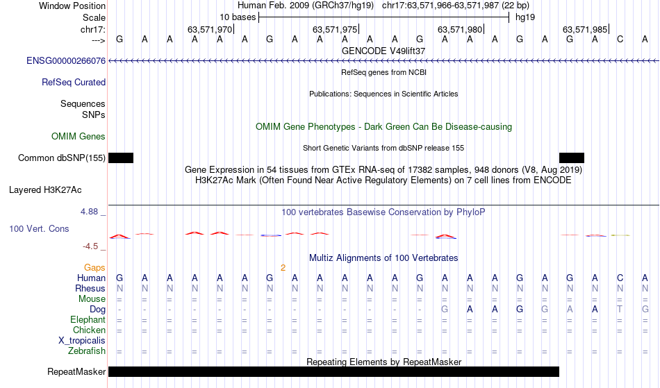660x388 pixels.
Task: Click the T base in Dog row
Action: 620,310
